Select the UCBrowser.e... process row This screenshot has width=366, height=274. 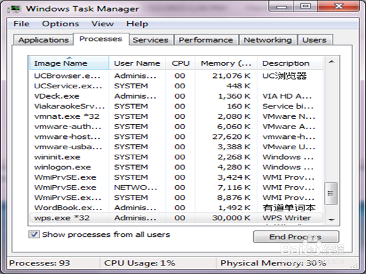(x=176, y=76)
